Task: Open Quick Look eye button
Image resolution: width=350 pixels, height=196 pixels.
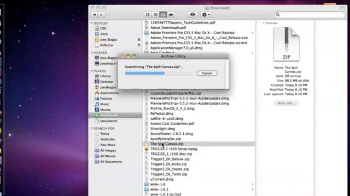Action: tap(192, 15)
